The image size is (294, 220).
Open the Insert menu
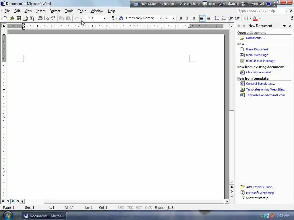(x=40, y=11)
